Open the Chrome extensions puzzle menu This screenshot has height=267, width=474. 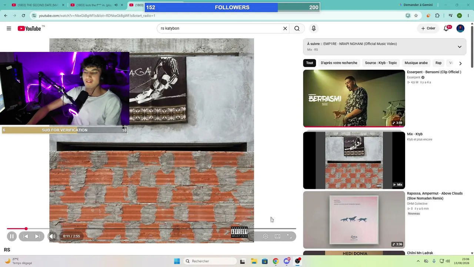coord(437,16)
